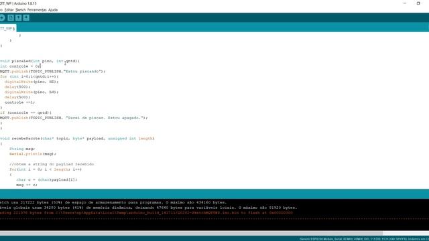
Task: Click the 'char c = (char)payload[i];' line
Action: point(46,180)
